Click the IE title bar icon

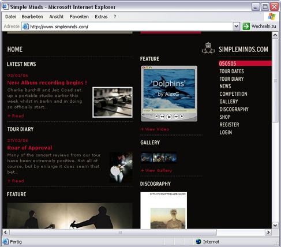point(5,7)
